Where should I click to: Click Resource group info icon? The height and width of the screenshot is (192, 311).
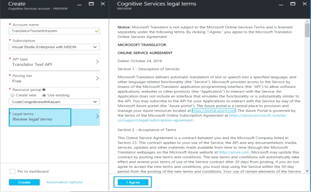click(44, 89)
